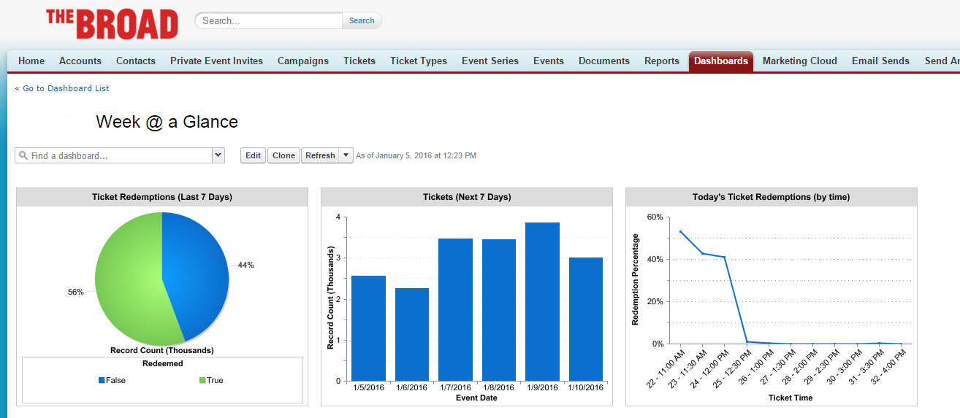
Task: Click the Ticket Time axis label
Action: click(x=791, y=398)
